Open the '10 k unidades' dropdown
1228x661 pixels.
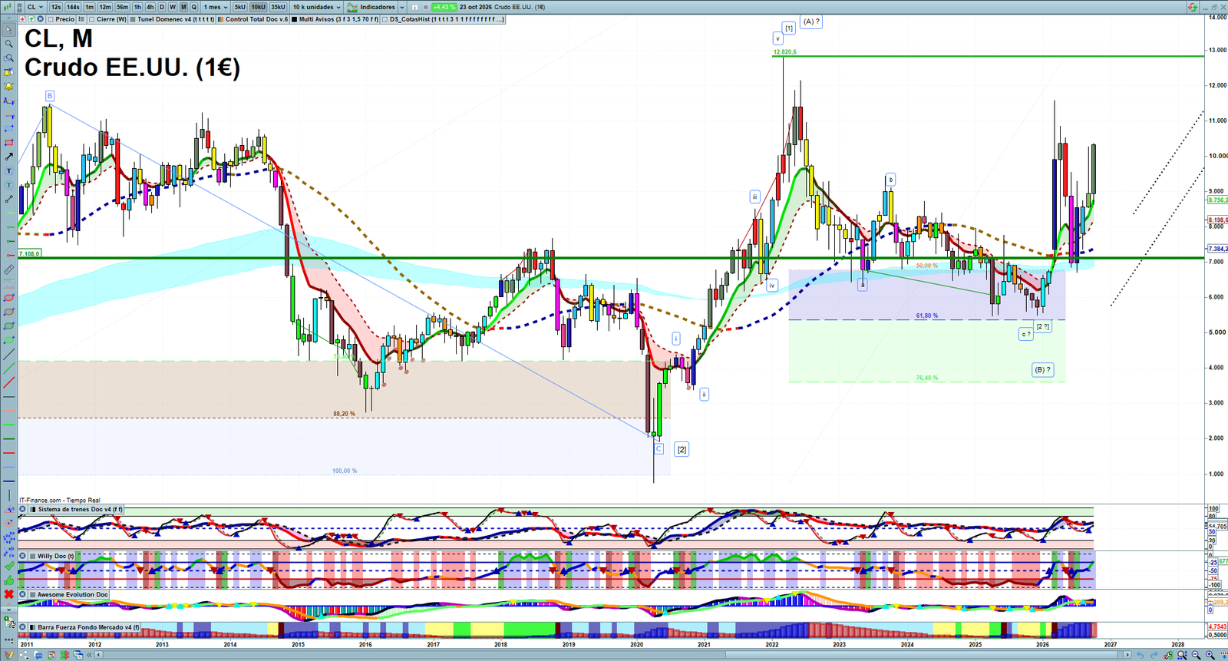[x=317, y=7]
